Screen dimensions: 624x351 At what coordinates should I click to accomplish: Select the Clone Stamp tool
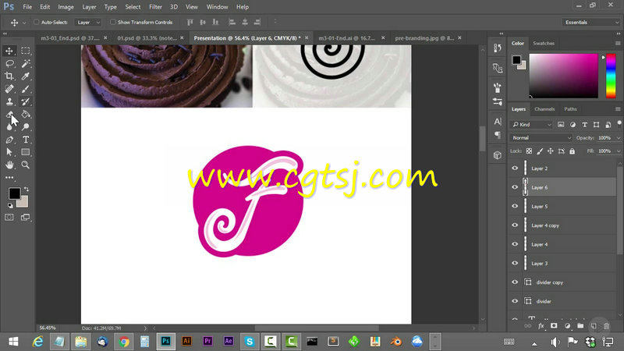[9, 102]
